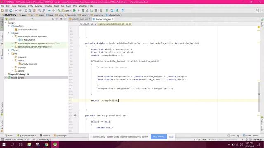The image size is (264, 148).
Task: Click the Find magnifier toolbar icon
Action: [x=40, y=10]
